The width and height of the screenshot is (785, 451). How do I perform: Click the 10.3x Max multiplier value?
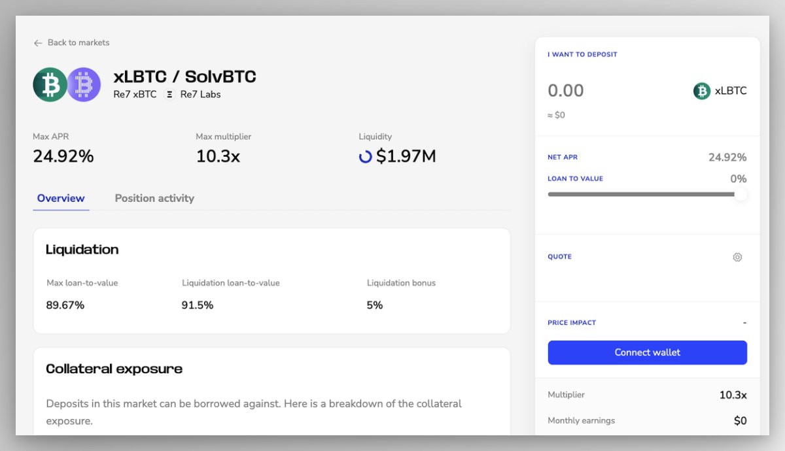(218, 156)
